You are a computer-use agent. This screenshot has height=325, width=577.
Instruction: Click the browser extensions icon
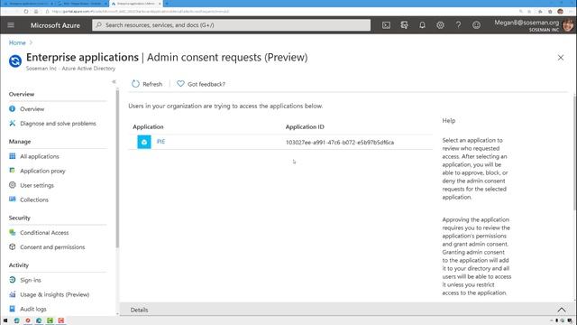pyautogui.click(x=540, y=12)
